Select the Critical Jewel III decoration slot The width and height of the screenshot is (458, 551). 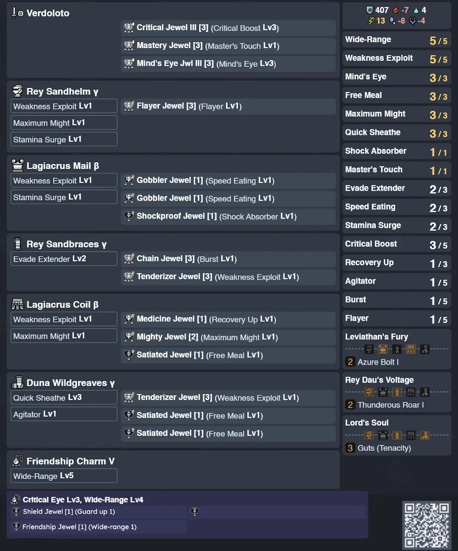[x=228, y=28]
